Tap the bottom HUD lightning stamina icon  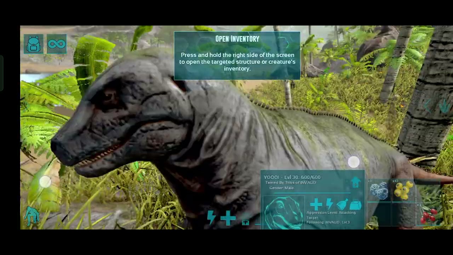(x=211, y=217)
